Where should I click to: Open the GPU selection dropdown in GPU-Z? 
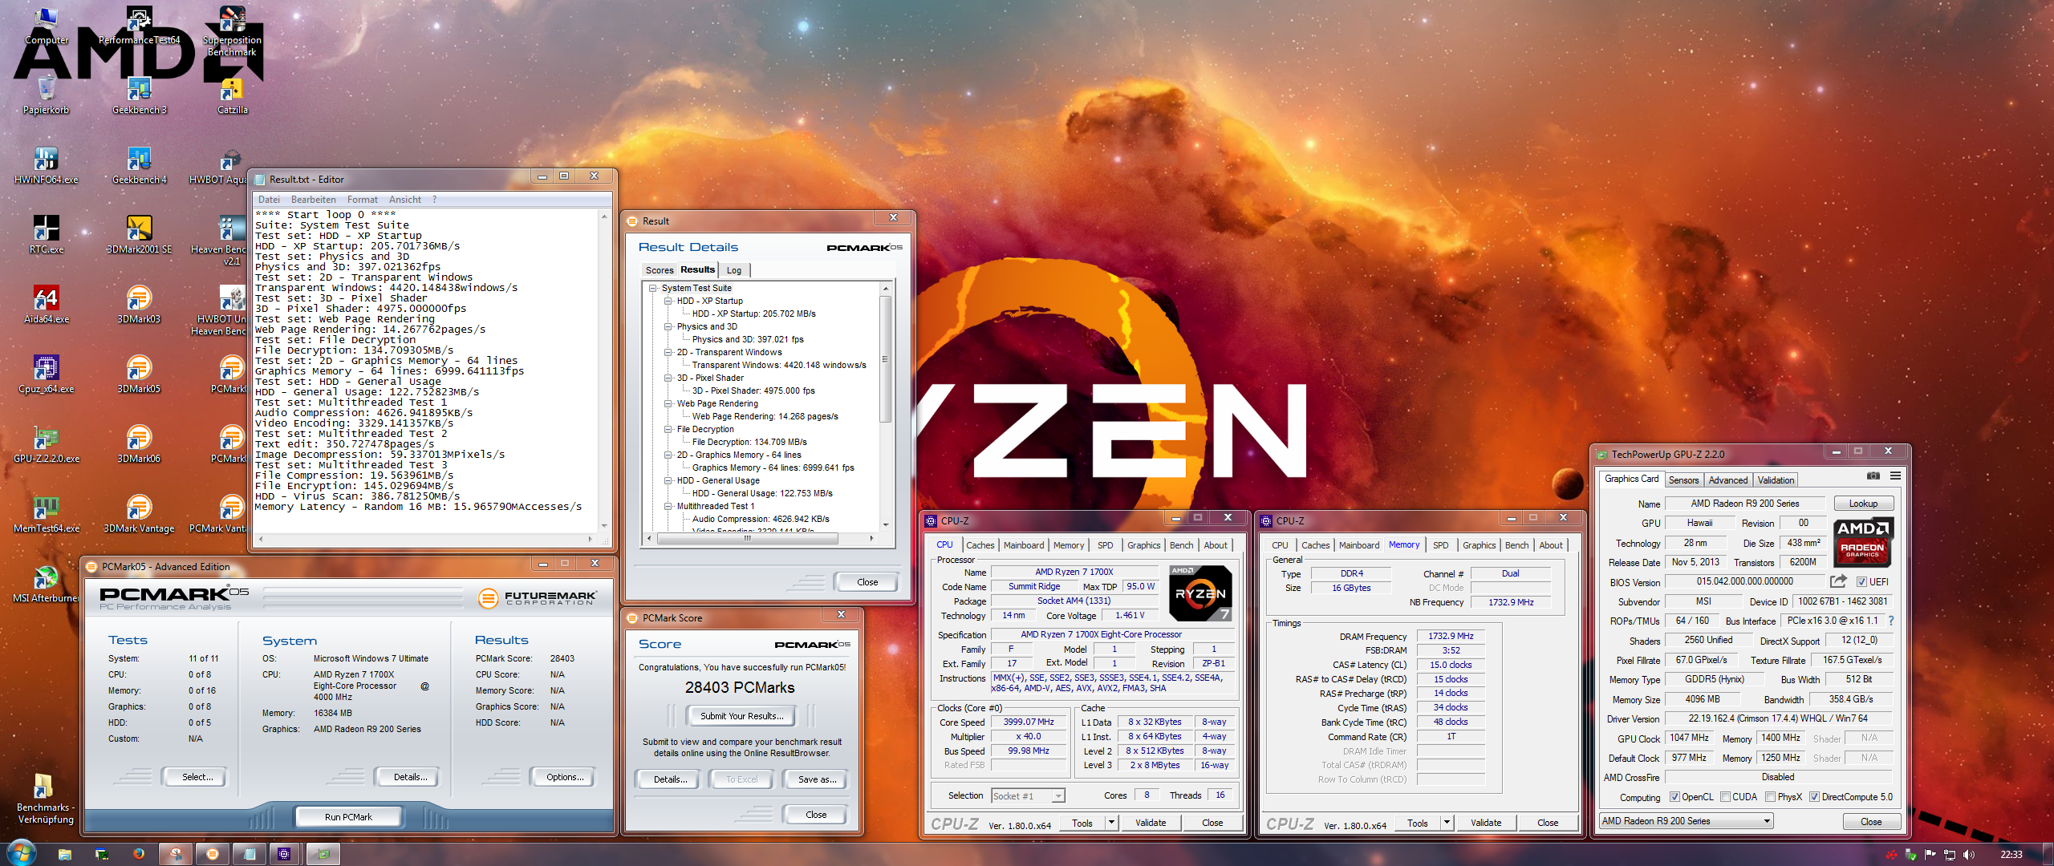[1686, 821]
